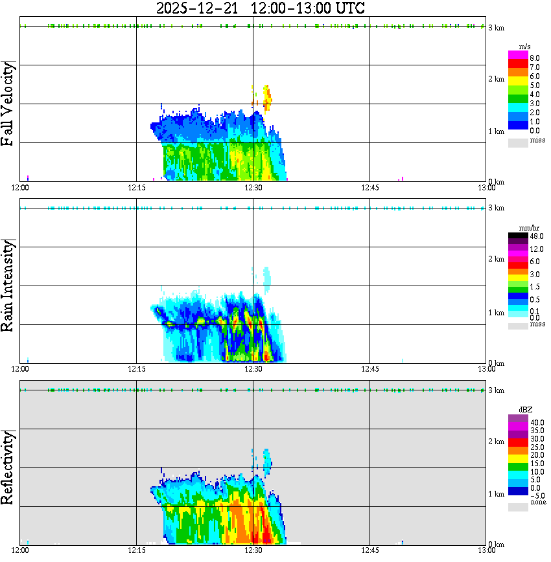Click the "40.0" value in the dBZ legend
The height and width of the screenshot is (562, 551).
(x=537, y=423)
